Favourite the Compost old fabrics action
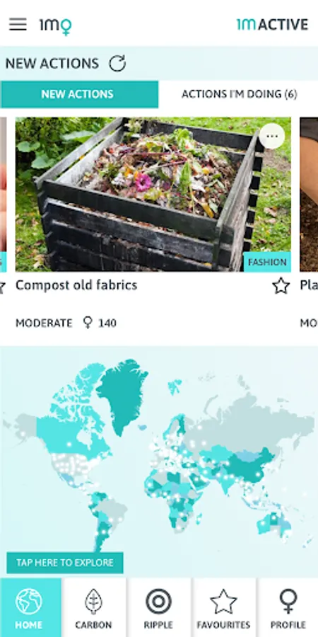 pos(281,286)
